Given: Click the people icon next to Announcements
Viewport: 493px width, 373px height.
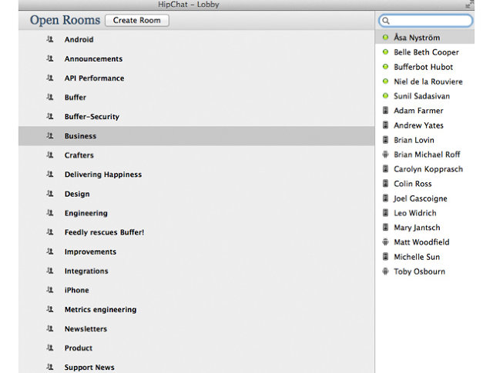Looking at the screenshot, I should point(49,58).
